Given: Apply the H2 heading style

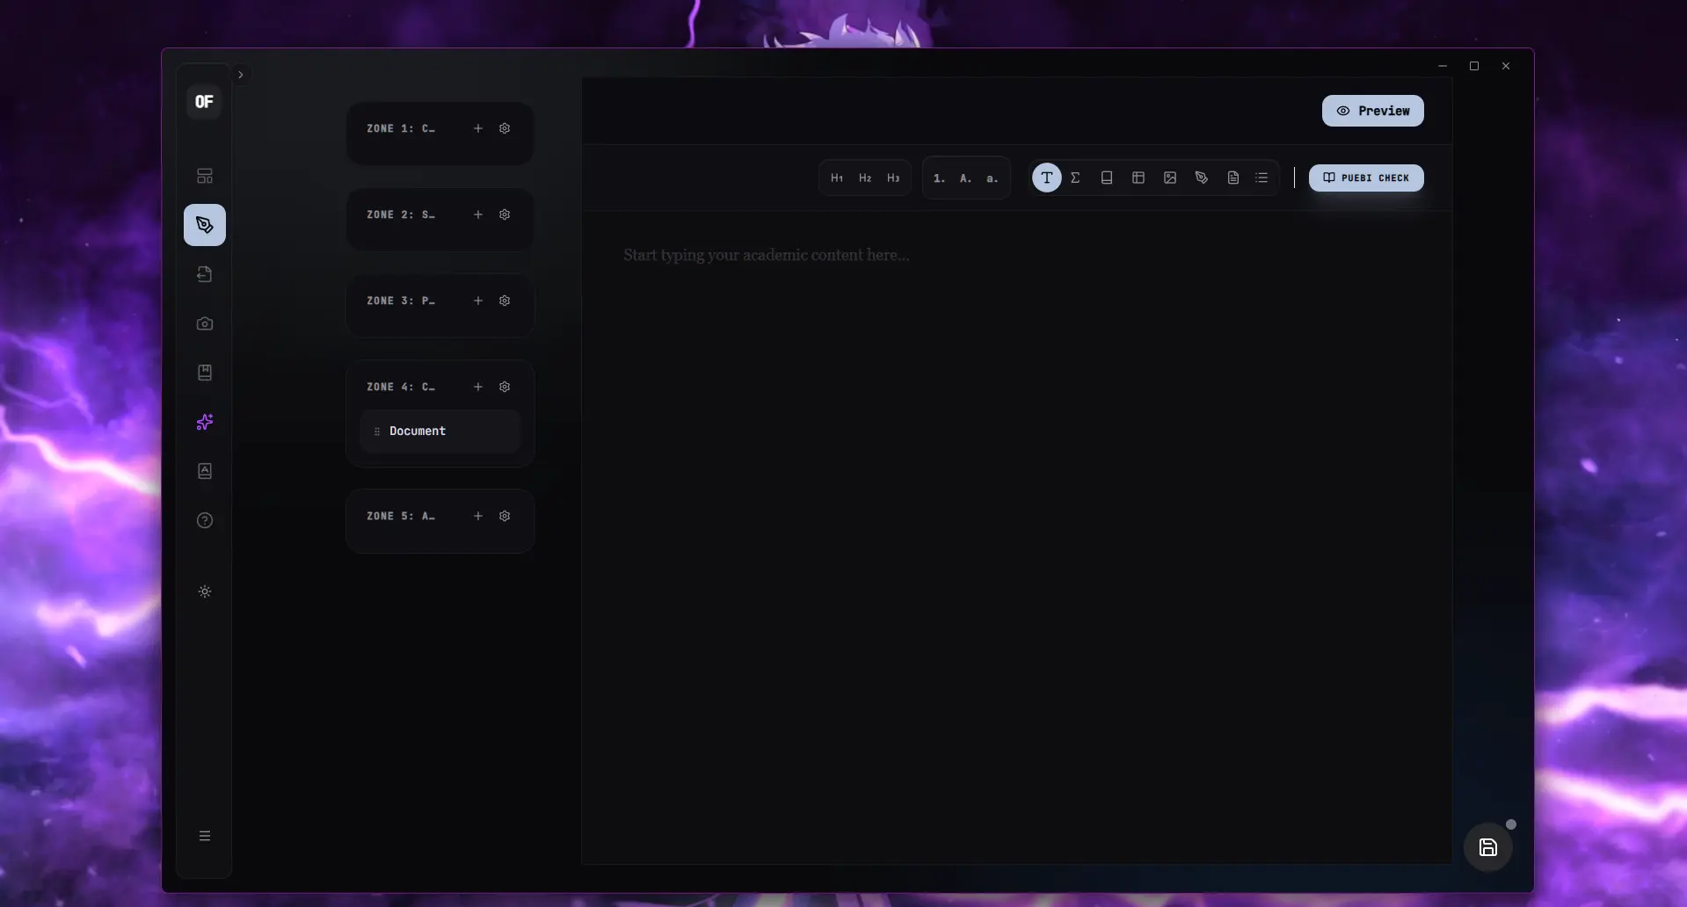Looking at the screenshot, I should [865, 178].
